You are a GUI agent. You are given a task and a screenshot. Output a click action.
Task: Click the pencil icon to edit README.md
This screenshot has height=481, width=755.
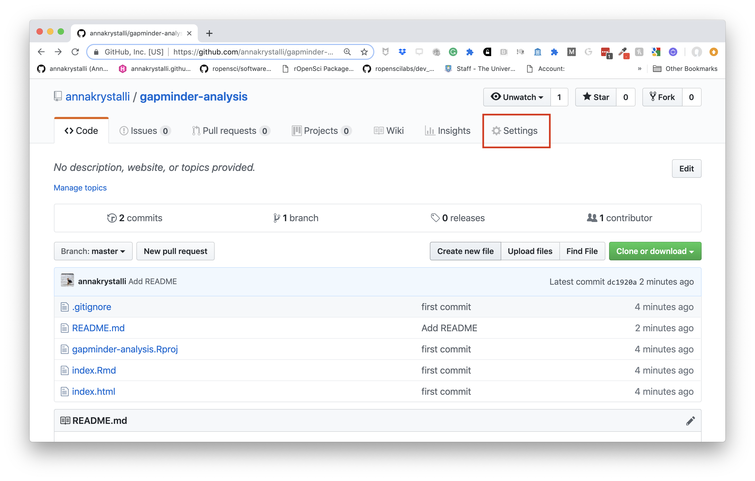click(x=690, y=421)
